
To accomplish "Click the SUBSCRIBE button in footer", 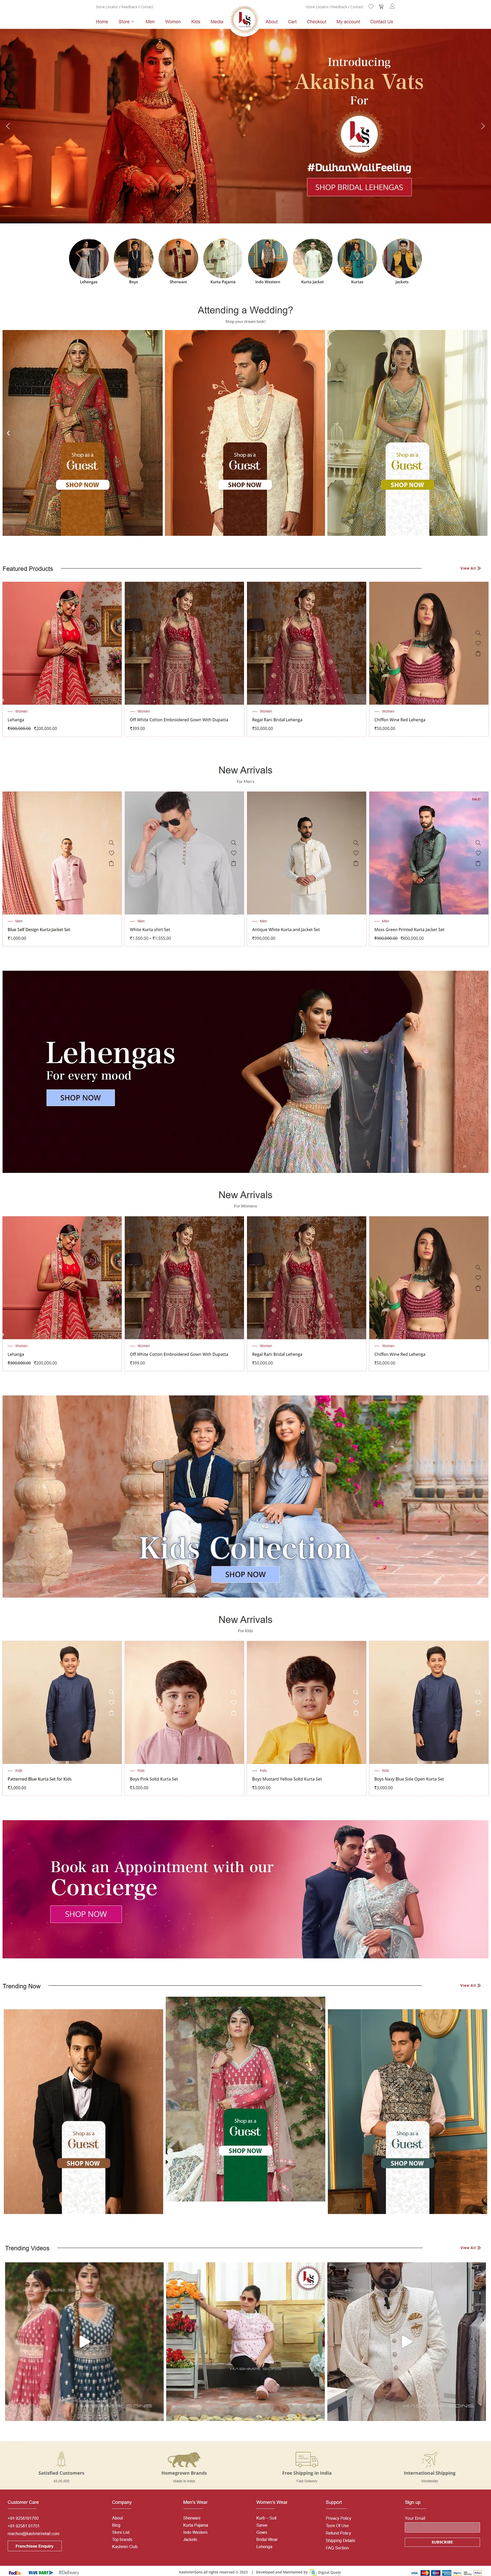I will coord(442,2541).
